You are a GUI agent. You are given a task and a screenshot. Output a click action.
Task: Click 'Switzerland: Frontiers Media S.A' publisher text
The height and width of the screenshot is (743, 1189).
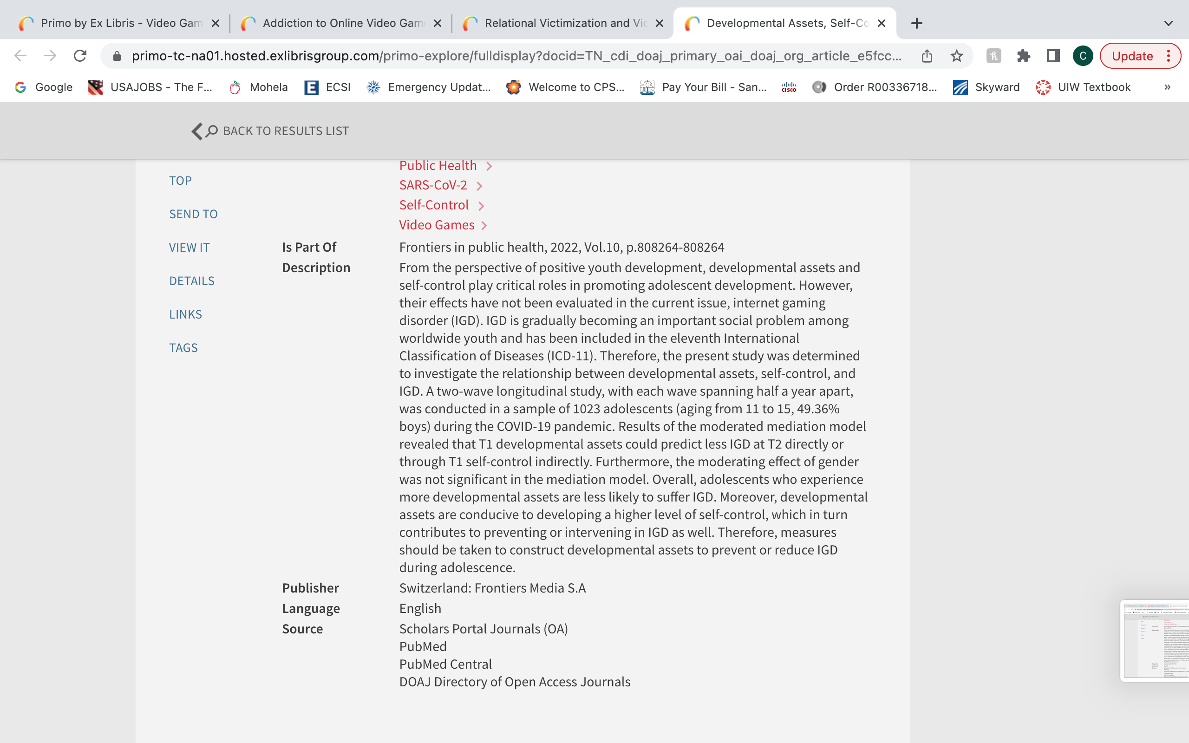[492, 588]
